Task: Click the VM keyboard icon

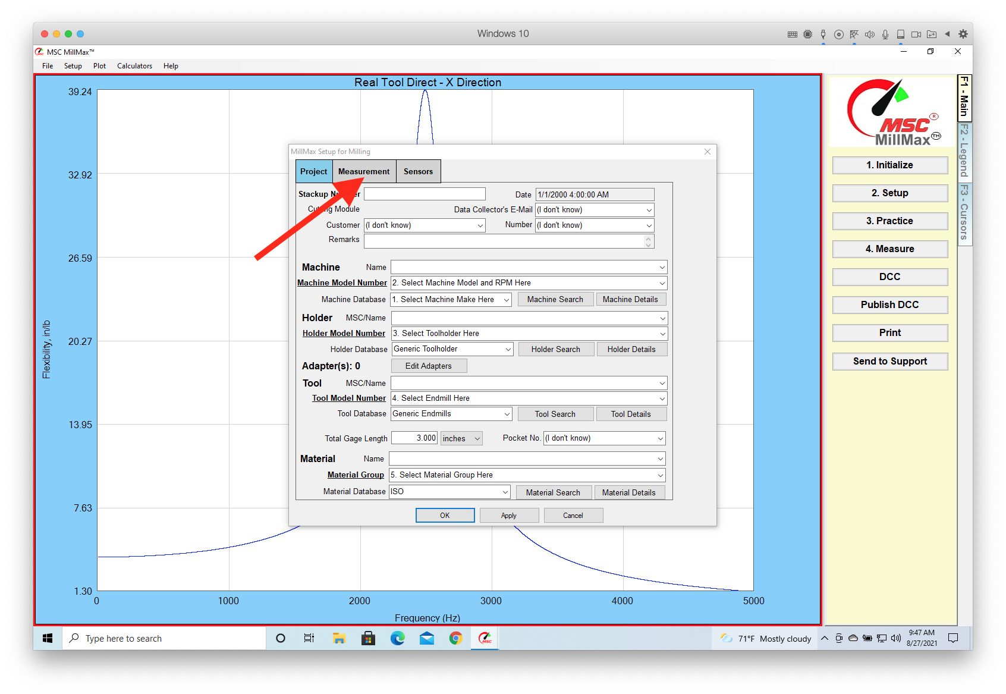Action: point(793,34)
